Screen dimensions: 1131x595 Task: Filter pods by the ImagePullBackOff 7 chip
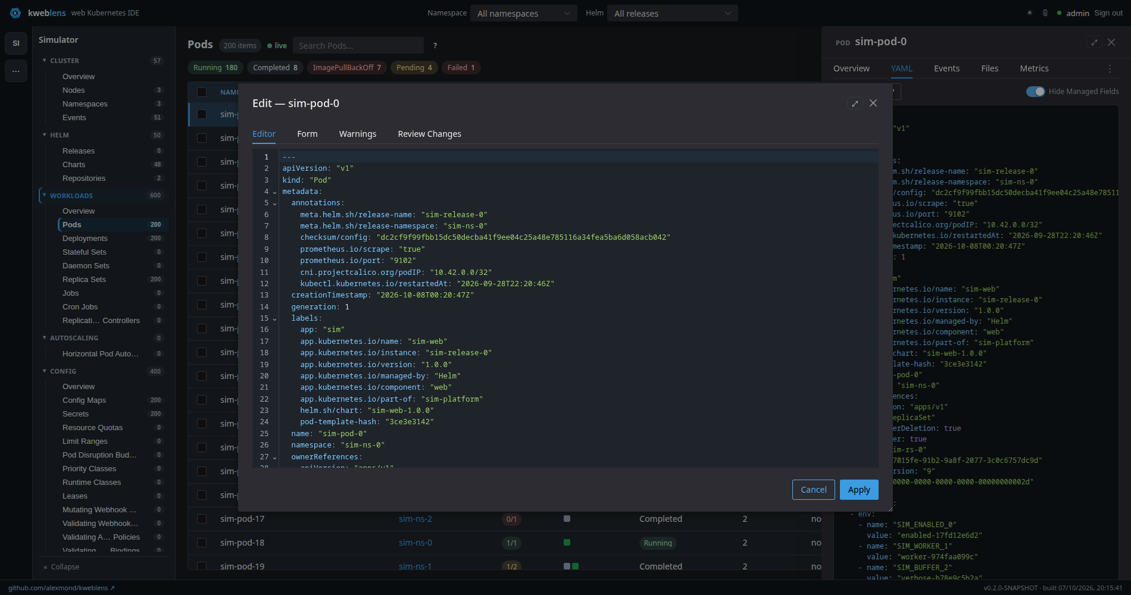tap(347, 68)
